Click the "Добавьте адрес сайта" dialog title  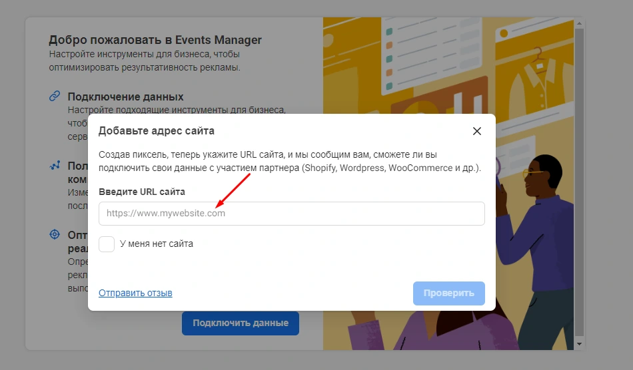pos(157,131)
